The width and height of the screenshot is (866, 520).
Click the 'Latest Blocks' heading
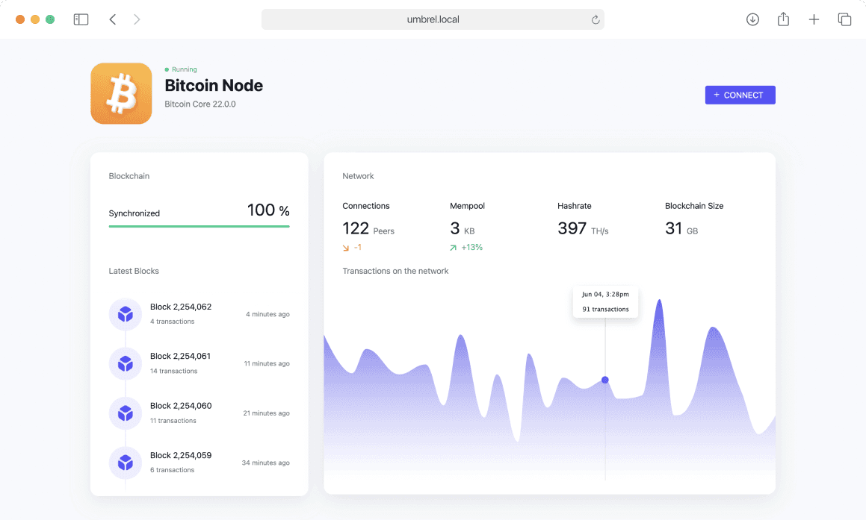[x=134, y=271]
